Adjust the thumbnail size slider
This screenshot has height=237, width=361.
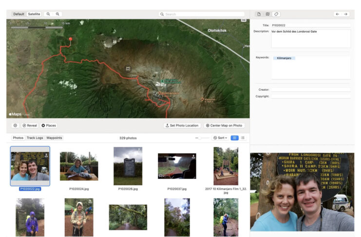pyautogui.click(x=202, y=138)
